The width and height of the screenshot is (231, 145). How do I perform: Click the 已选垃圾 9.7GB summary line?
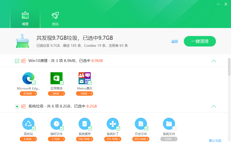pyautogui.click(x=82, y=45)
